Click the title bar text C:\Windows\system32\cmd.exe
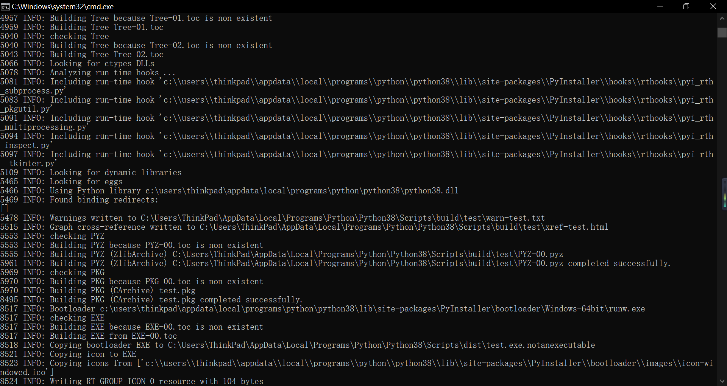This screenshot has height=386, width=727. coord(62,6)
